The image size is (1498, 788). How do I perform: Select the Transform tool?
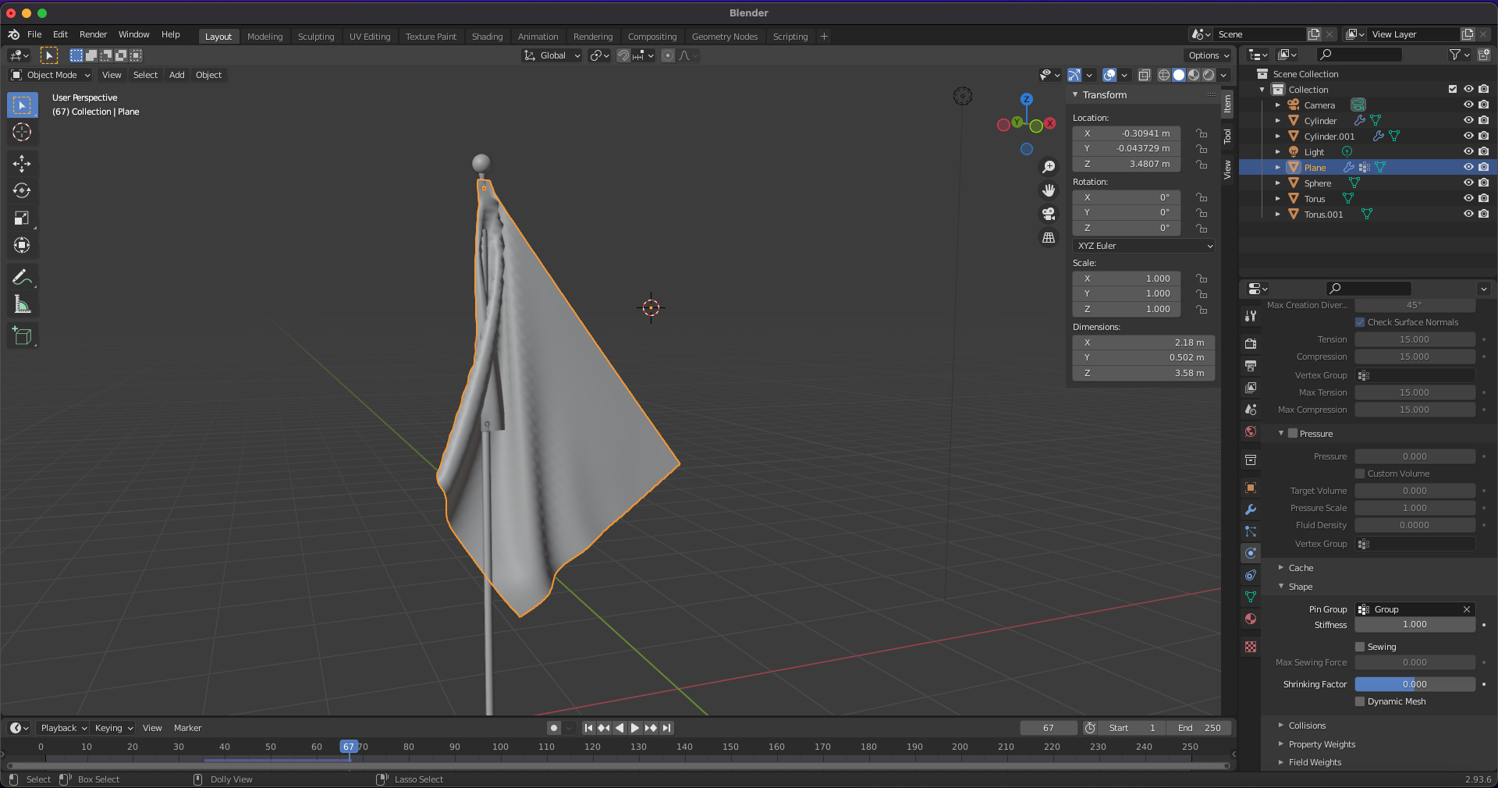[x=22, y=246]
